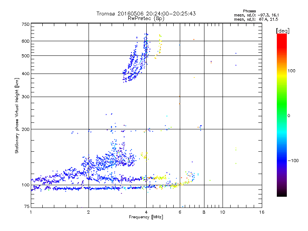Click the x-axis tick label '2'
This screenshot has height=231, width=308.
coord(89,212)
